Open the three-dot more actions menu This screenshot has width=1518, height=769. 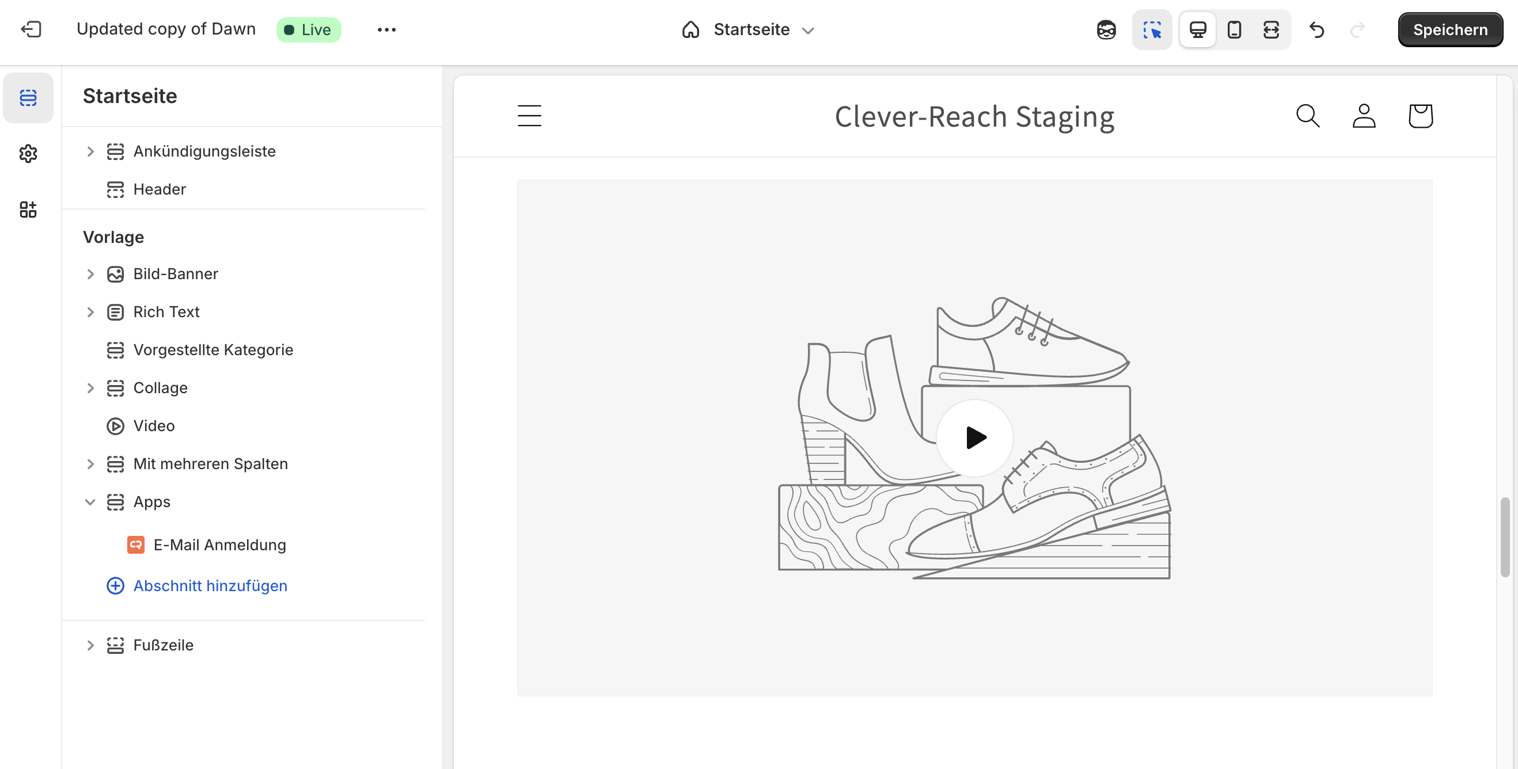pos(386,29)
